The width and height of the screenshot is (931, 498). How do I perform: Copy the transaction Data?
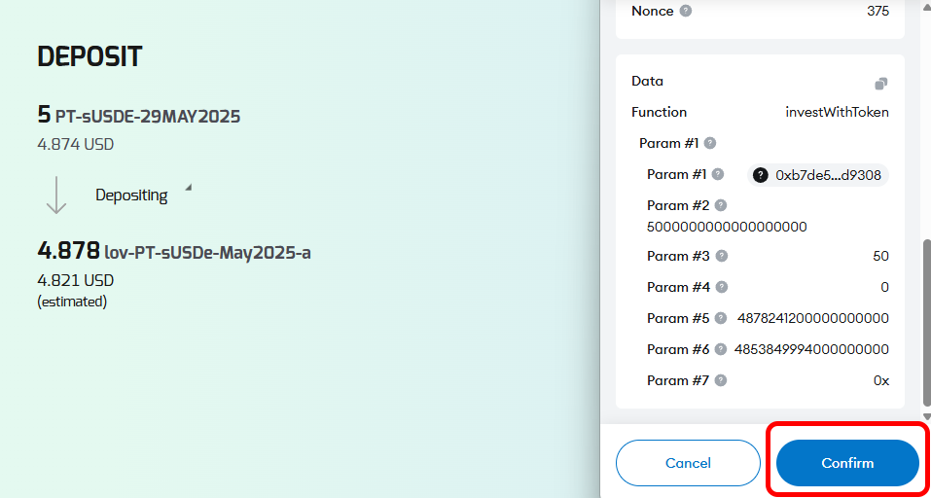(x=880, y=84)
